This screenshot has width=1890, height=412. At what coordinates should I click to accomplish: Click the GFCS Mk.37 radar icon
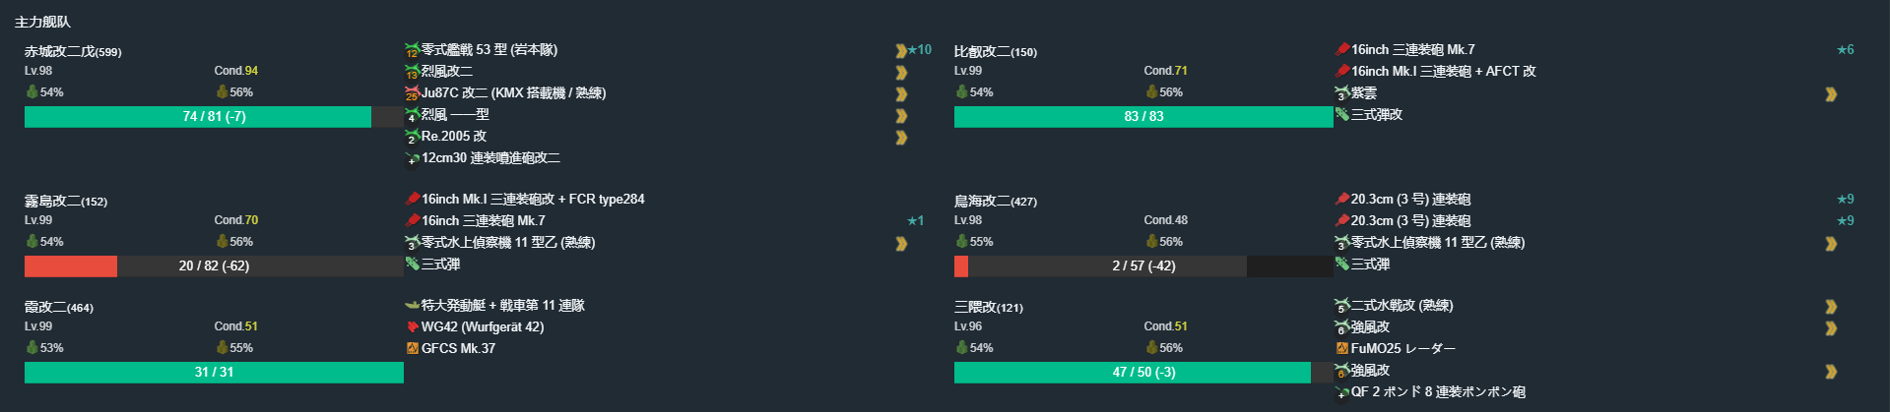click(x=412, y=349)
